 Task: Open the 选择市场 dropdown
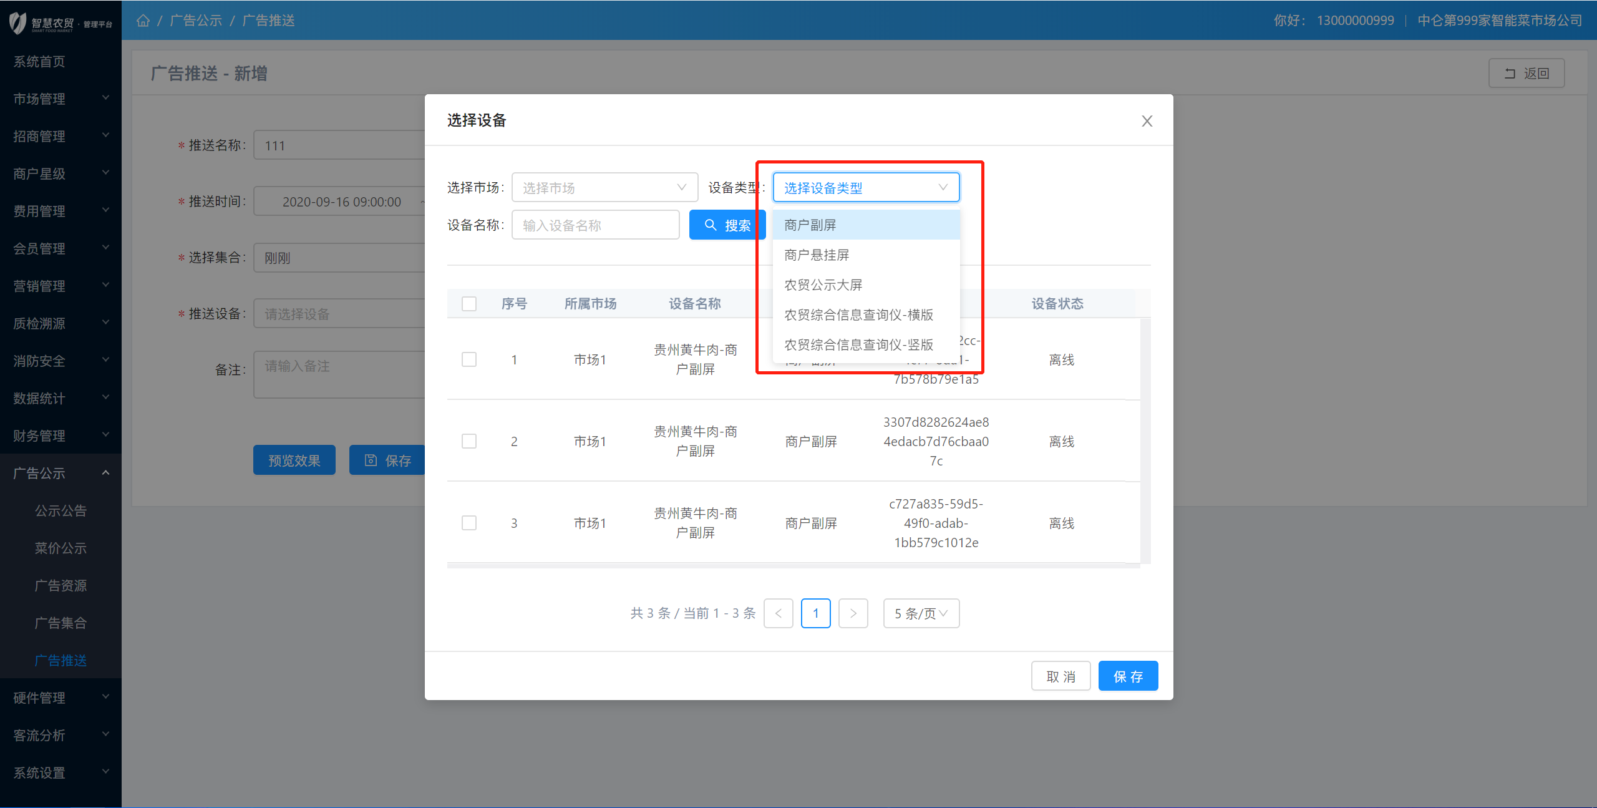(x=604, y=187)
